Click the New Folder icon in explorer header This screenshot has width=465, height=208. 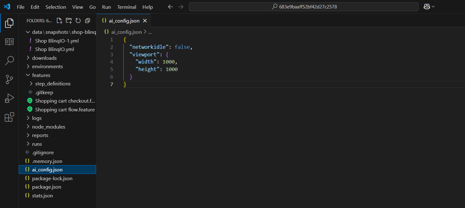point(69,21)
